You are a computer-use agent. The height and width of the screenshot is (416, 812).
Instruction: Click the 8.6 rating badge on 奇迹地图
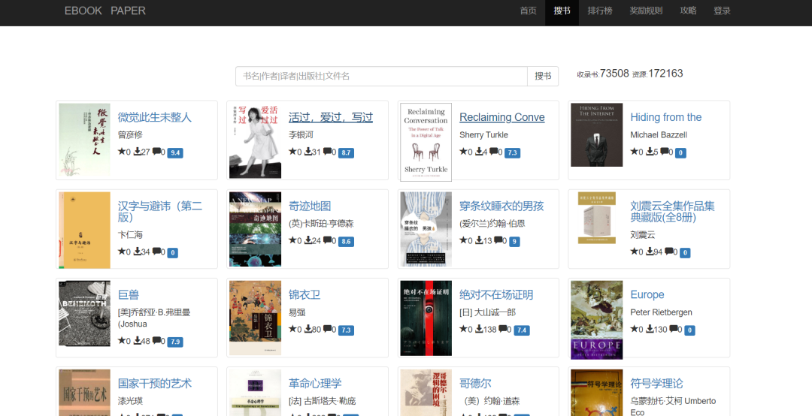point(346,242)
